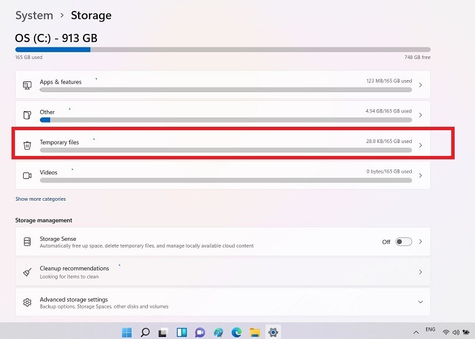
Task: Open Wi-Fi network status icon
Action: coord(446,332)
